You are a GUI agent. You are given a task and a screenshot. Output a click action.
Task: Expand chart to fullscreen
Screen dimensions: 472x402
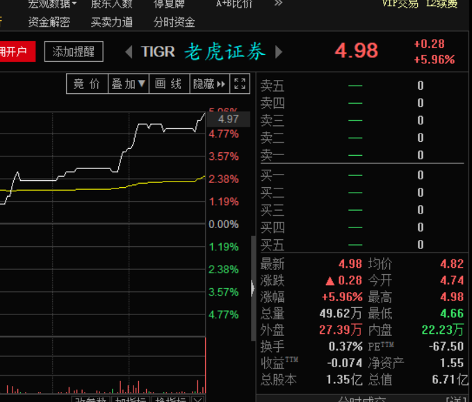[x=240, y=83]
